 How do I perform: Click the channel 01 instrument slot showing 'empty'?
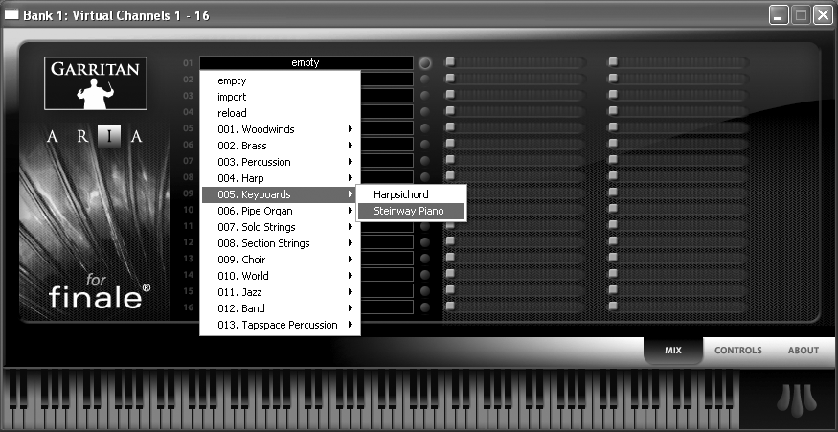pyautogui.click(x=306, y=63)
